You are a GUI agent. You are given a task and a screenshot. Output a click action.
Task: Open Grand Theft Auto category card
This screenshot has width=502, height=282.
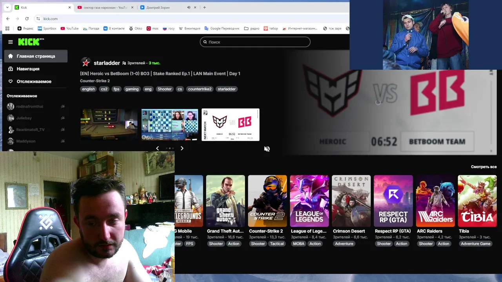226,201
